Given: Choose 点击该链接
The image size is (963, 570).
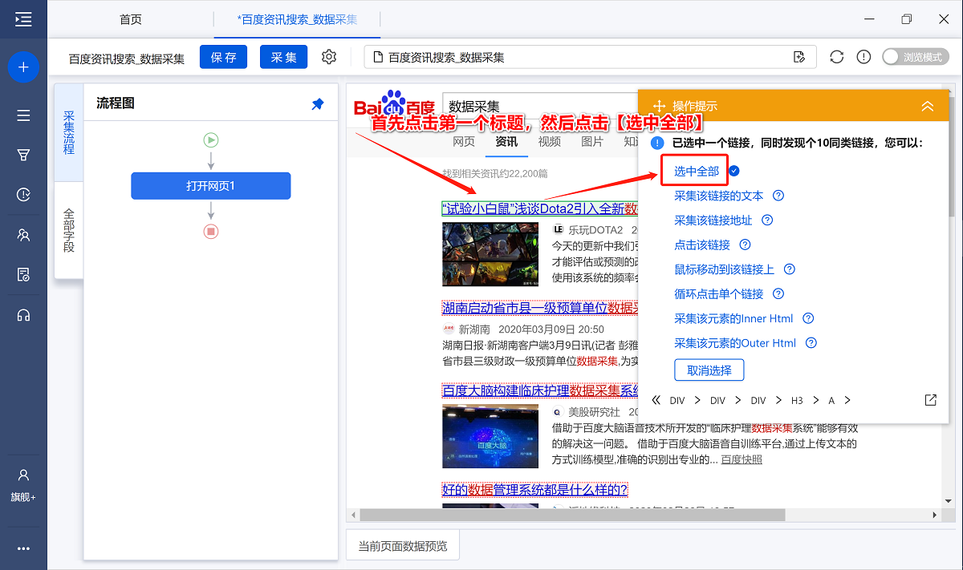Looking at the screenshot, I should click(x=702, y=245).
